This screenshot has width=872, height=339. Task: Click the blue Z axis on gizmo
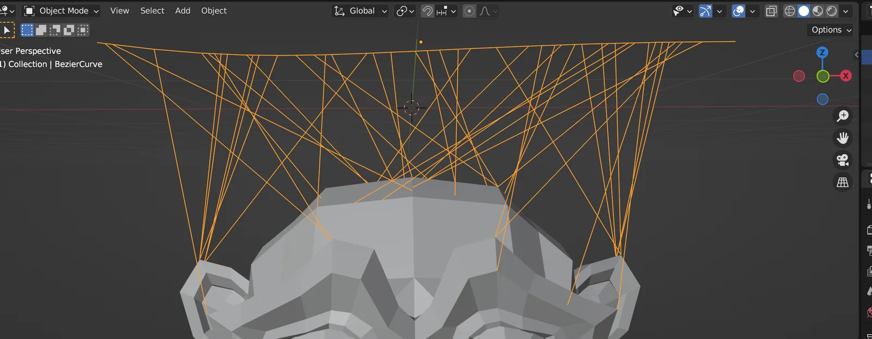822,52
